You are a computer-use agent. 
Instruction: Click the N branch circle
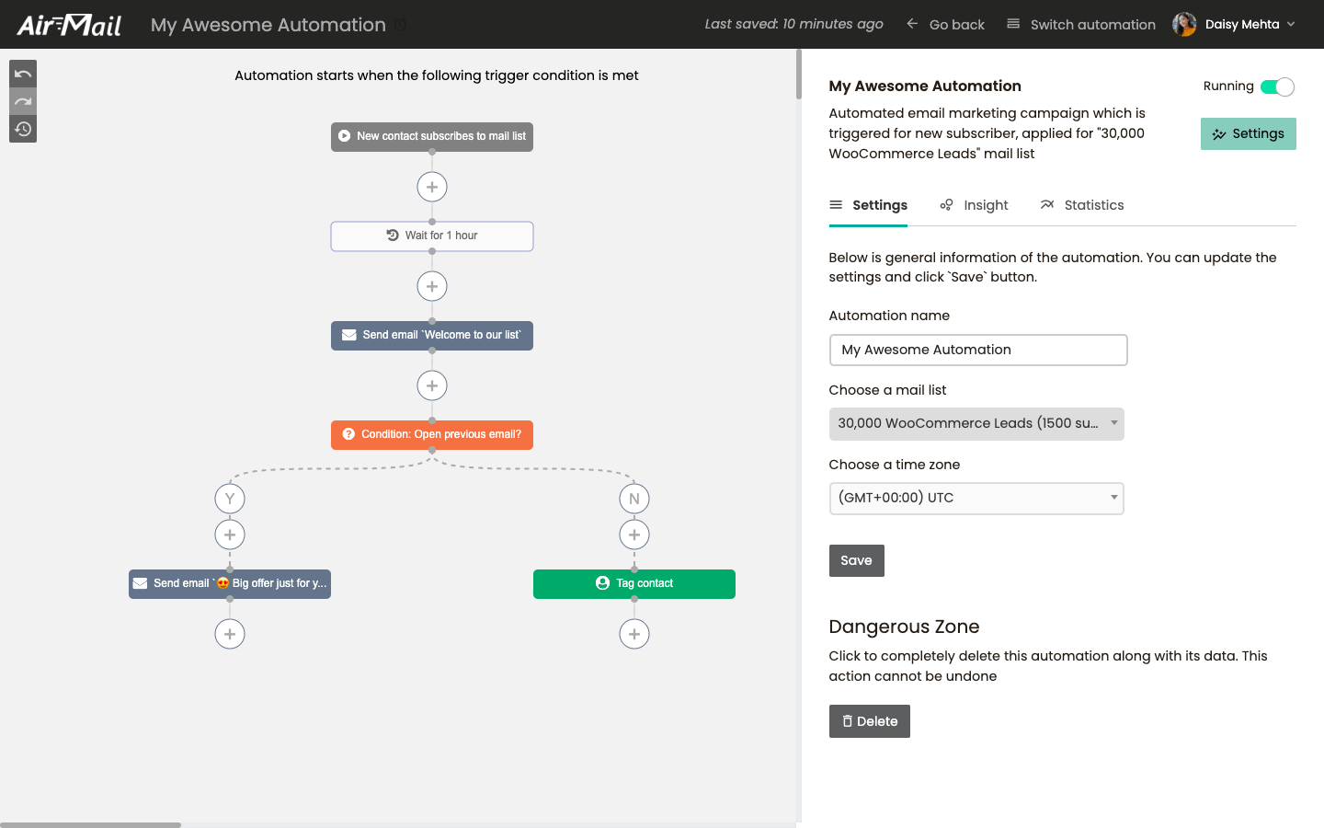coord(634,499)
